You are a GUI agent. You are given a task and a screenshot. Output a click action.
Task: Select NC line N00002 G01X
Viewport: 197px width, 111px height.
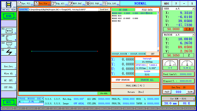tap(125, 18)
